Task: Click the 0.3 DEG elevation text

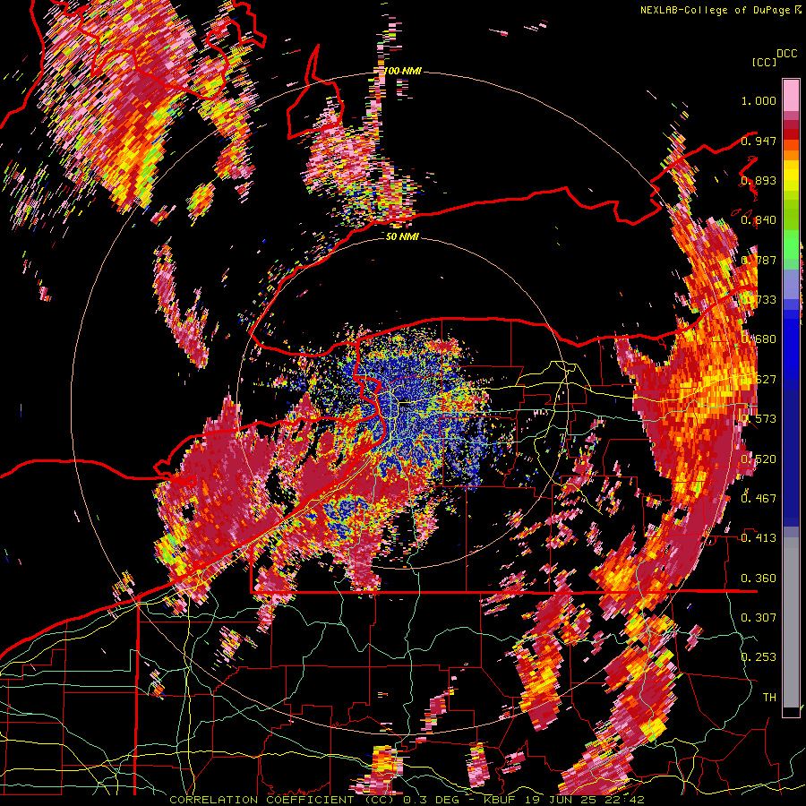Action: 432,800
